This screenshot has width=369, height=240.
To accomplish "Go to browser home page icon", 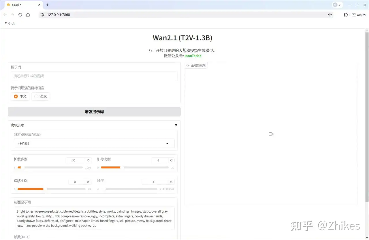I will [x=28, y=15].
